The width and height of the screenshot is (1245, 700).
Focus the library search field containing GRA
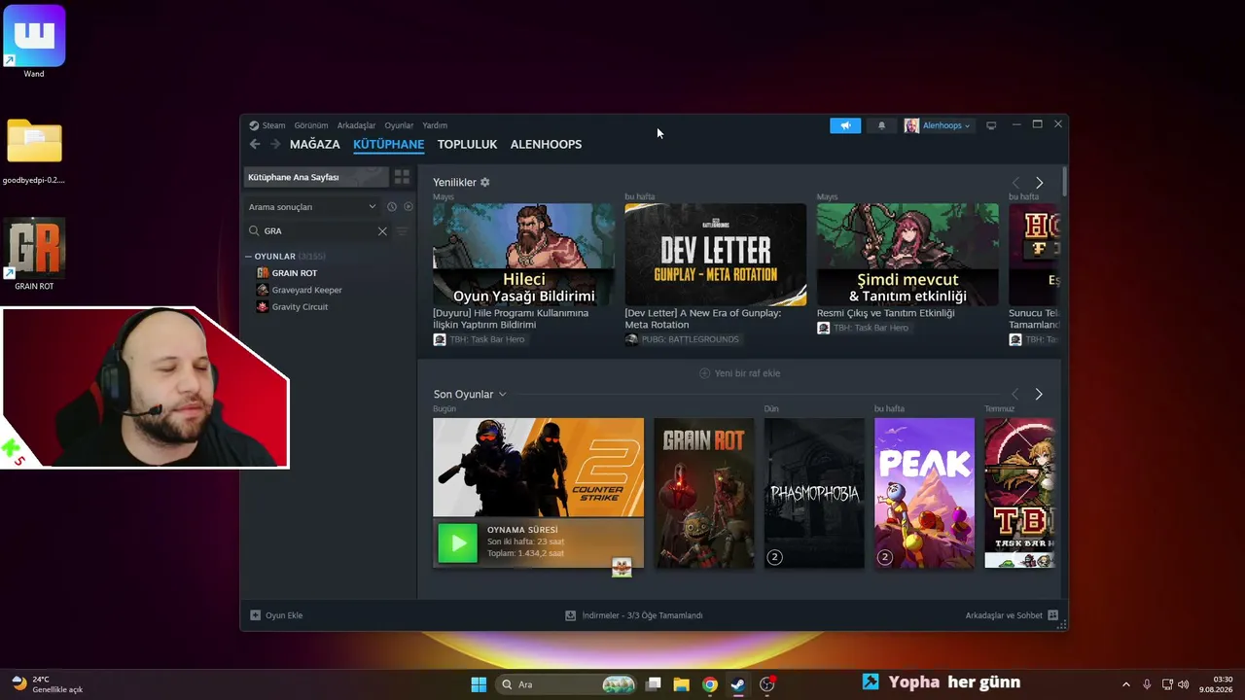tap(317, 231)
